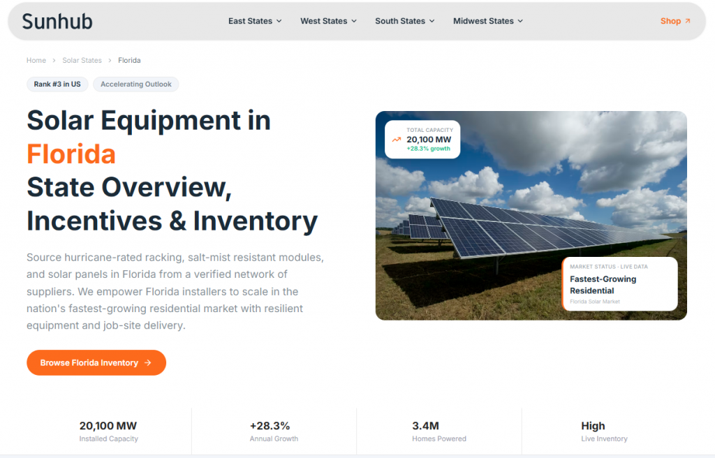Click Browse Florida Inventory button
This screenshot has width=715, height=458.
(x=96, y=362)
